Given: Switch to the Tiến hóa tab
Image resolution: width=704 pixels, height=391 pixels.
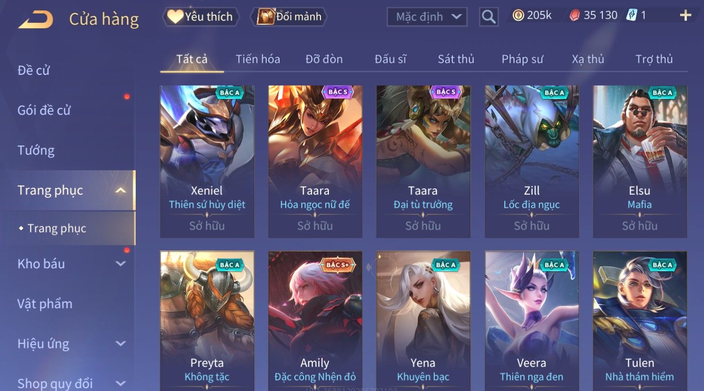Looking at the screenshot, I should point(258,59).
